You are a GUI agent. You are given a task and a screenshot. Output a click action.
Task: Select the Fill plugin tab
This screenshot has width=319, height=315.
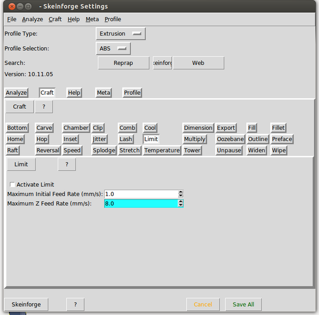pyautogui.click(x=252, y=128)
